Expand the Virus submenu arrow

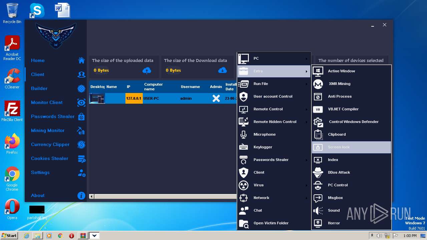306,185
